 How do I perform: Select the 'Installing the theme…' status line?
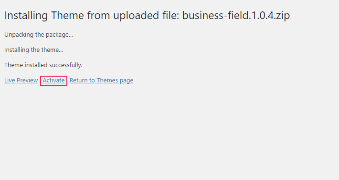34,50
